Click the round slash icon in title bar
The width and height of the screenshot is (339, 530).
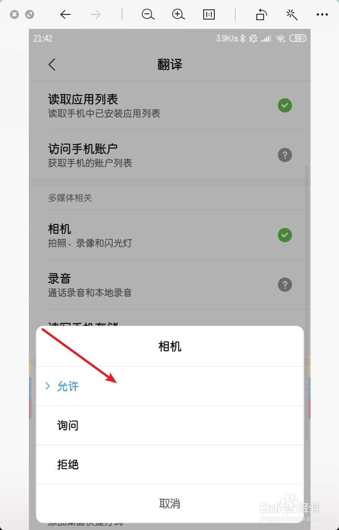pos(30,15)
